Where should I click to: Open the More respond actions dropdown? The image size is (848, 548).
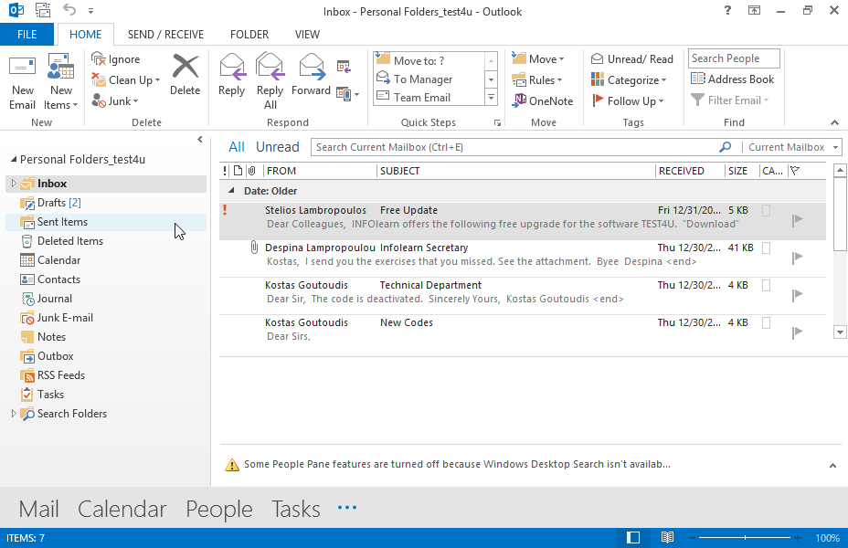pos(348,94)
